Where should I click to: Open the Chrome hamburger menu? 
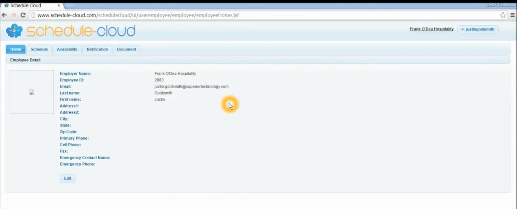513,15
